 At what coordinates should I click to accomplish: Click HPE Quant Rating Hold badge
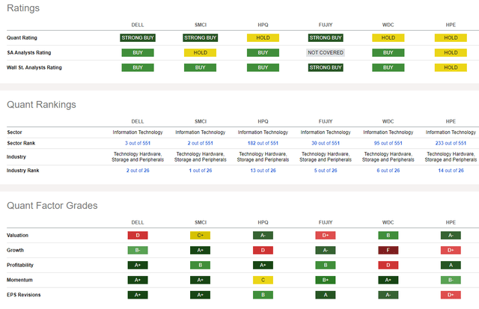[x=451, y=38]
